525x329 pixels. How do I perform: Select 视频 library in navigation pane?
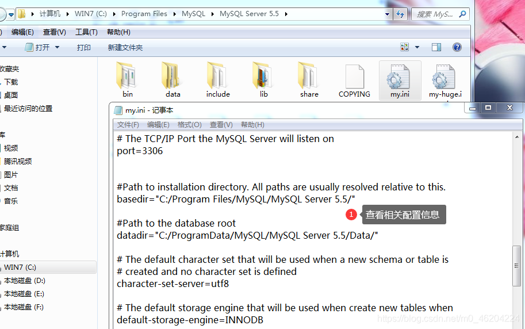point(11,148)
